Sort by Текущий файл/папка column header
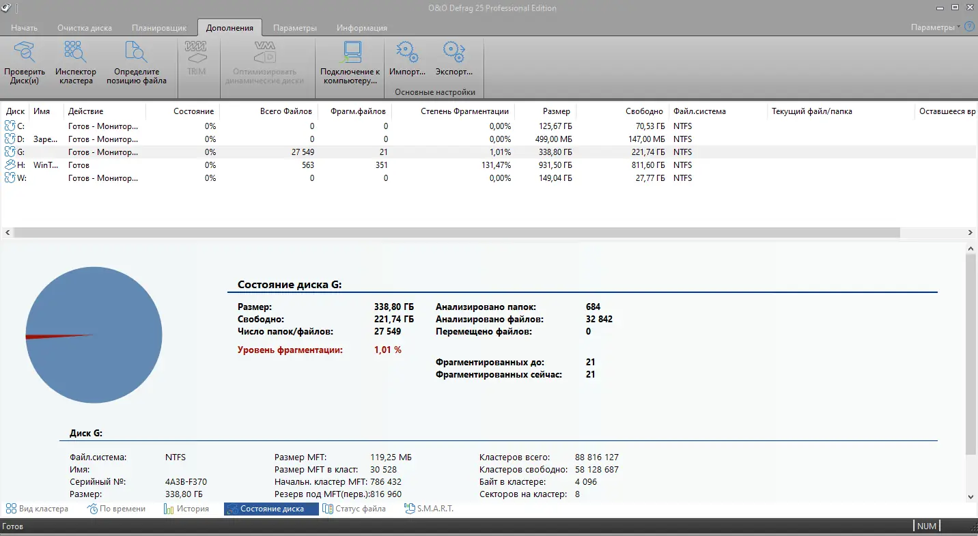 click(841, 111)
